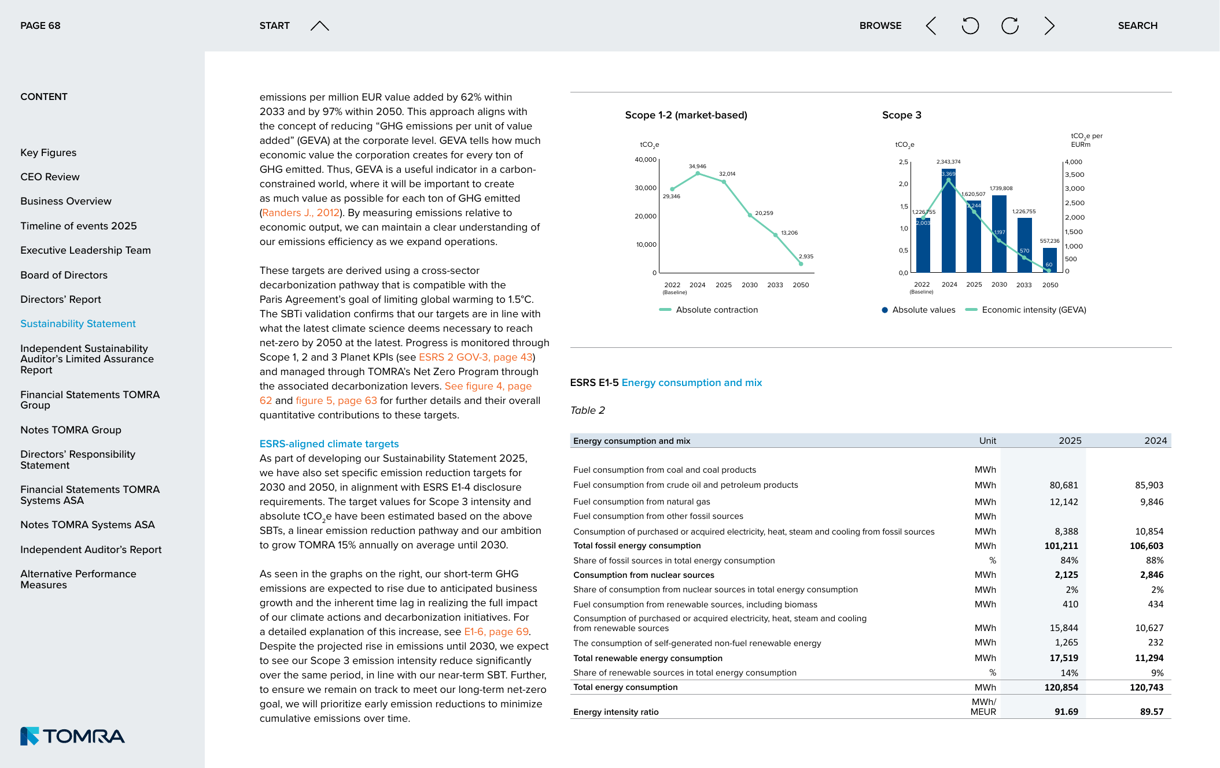Screen dimensions: 1220x768
Task: Click the undo circular arrow icon
Action: (970, 25)
